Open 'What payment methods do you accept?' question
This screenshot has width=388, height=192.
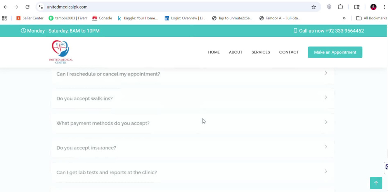coord(103,123)
